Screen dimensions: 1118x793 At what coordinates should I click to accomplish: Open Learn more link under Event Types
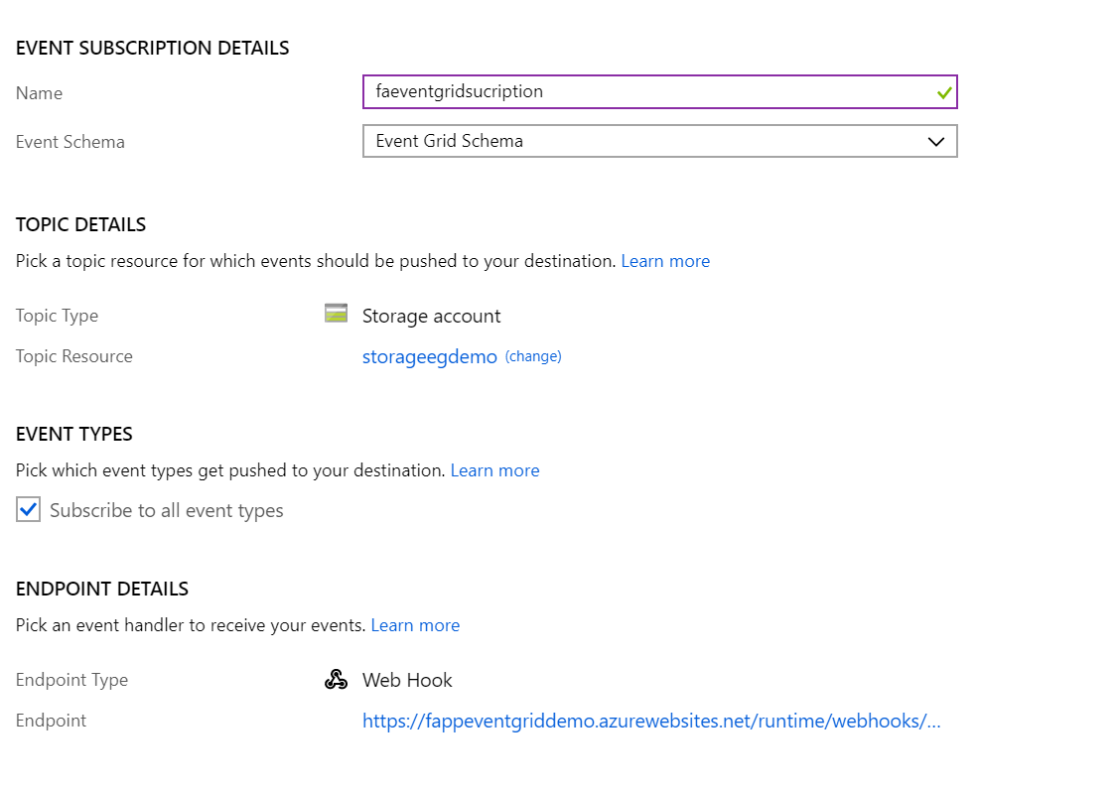[494, 470]
